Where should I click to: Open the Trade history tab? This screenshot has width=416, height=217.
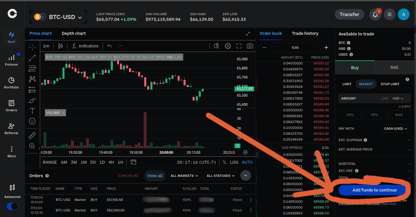(305, 33)
